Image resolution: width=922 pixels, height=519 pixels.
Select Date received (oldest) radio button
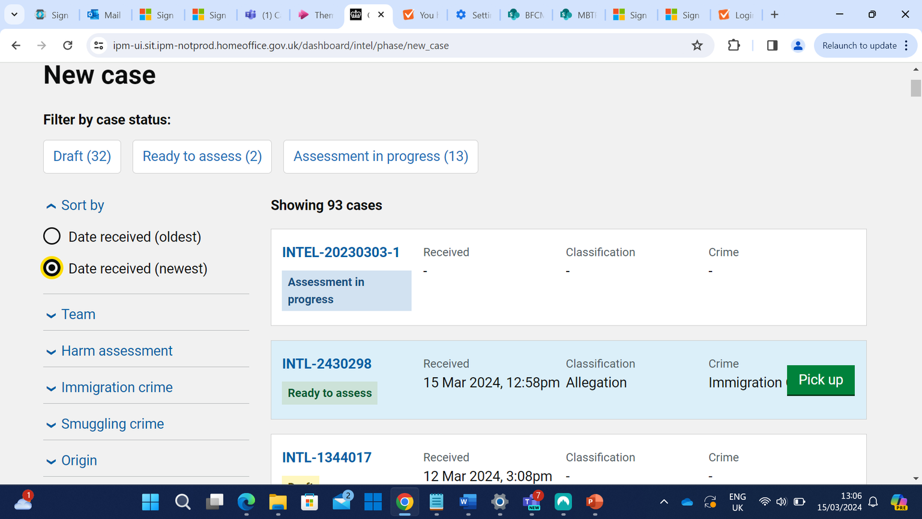(x=52, y=236)
